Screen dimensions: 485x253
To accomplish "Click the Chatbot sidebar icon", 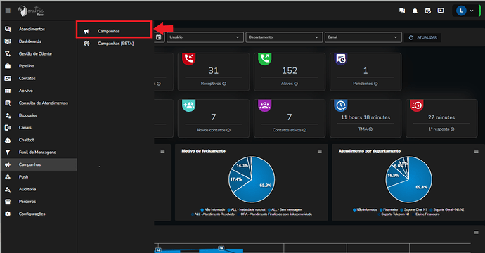I will 8,140.
